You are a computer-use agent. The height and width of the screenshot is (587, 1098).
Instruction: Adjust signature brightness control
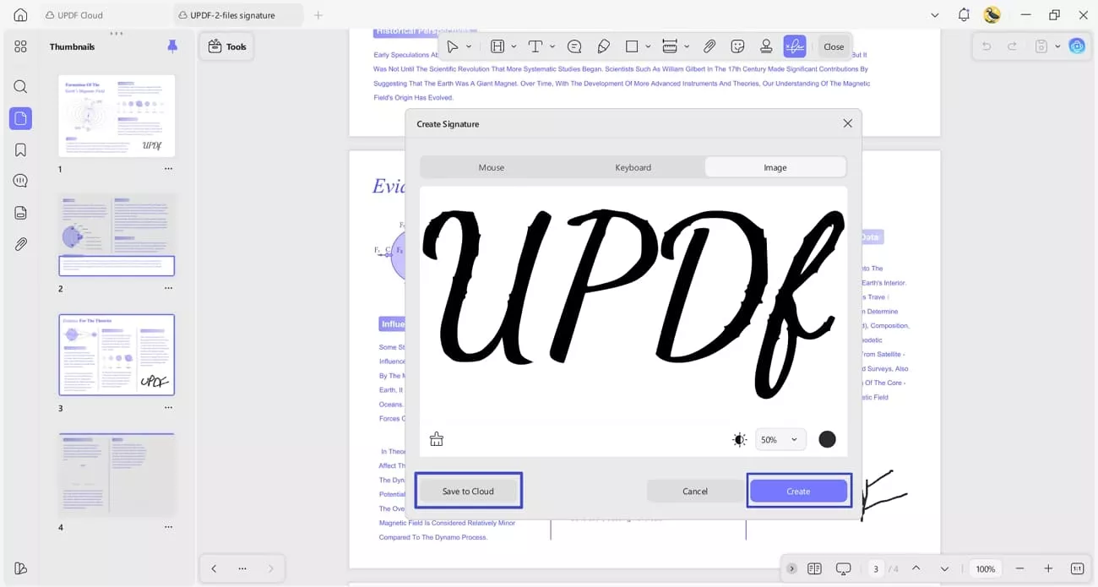pyautogui.click(x=739, y=438)
